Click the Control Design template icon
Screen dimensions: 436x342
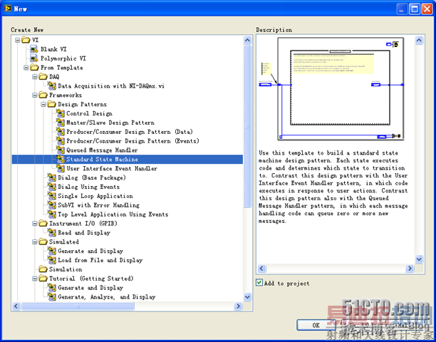coord(61,113)
